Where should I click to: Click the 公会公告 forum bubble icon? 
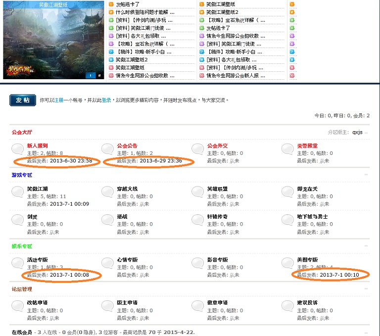coord(107,148)
